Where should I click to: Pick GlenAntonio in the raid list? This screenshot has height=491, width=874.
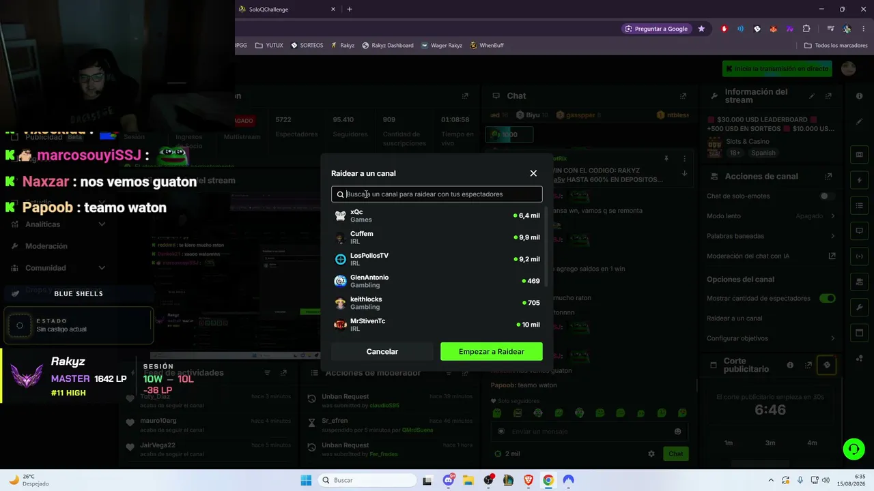click(437, 282)
